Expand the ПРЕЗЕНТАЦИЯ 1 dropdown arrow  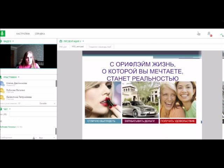click(x=83, y=41)
